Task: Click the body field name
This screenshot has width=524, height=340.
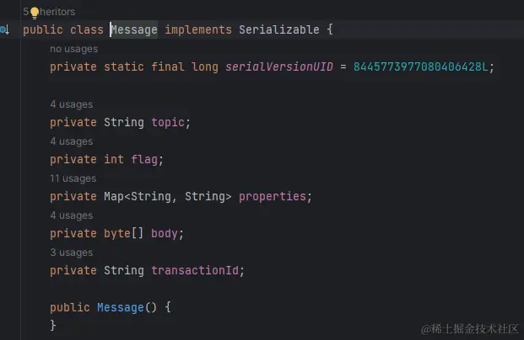Action: click(x=165, y=233)
